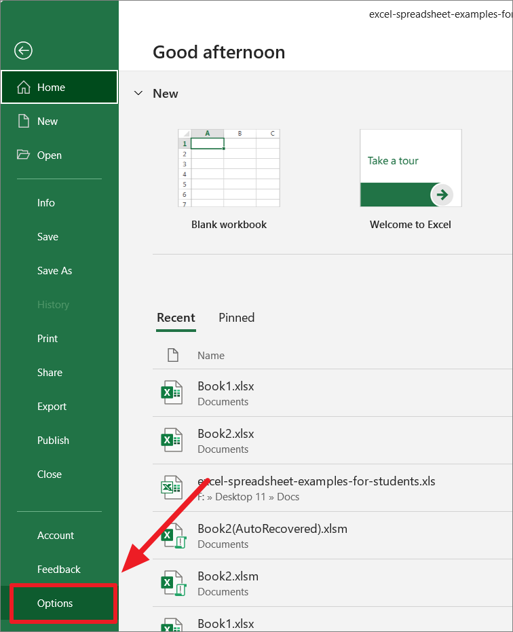Click the path F: » Desktop 11 » Docs
Image resolution: width=513 pixels, height=632 pixels.
(248, 497)
